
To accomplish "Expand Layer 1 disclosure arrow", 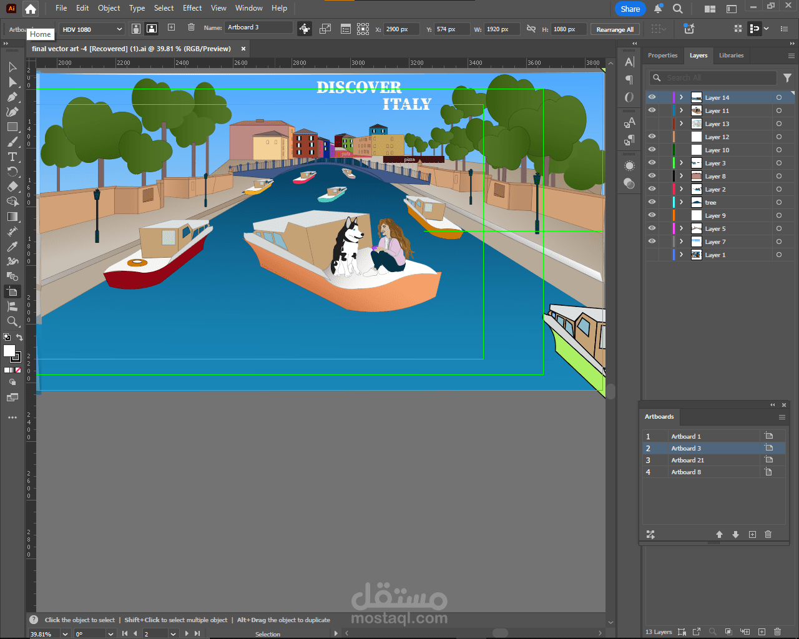I will coord(682,255).
